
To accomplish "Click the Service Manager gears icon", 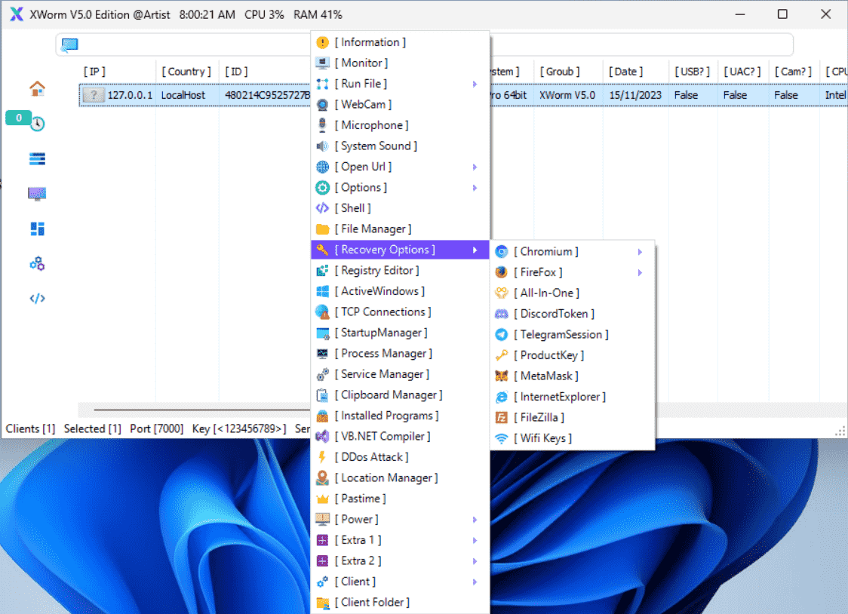I will click(x=322, y=374).
